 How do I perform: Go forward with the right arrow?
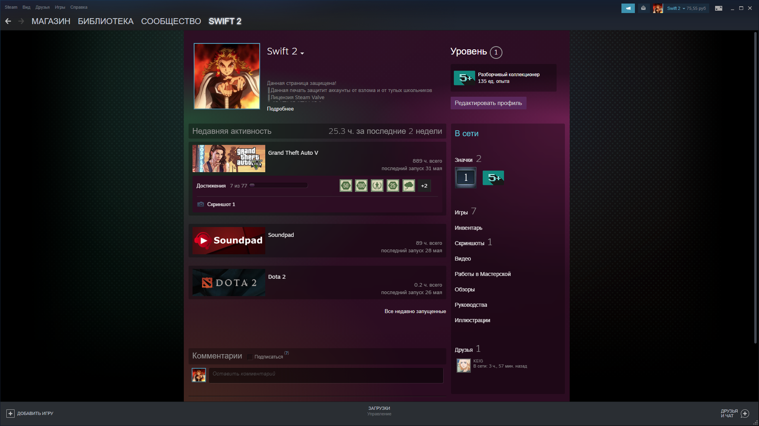[21, 21]
